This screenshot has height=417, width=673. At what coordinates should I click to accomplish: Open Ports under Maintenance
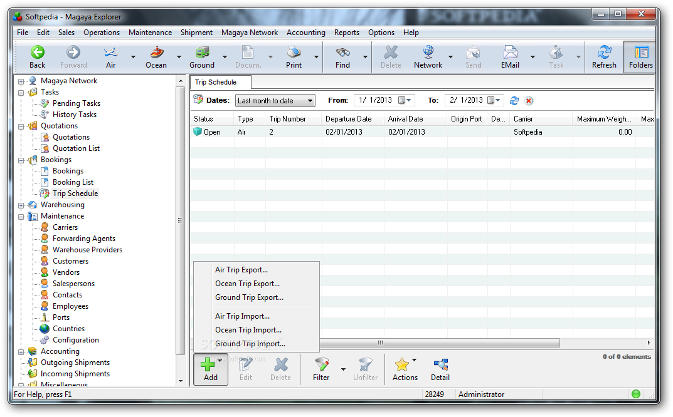tap(61, 317)
